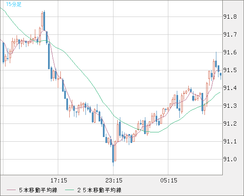Viewport: 244px width, 196px height.
Task: Click the 91.4 price axis label
Action: click(x=230, y=88)
